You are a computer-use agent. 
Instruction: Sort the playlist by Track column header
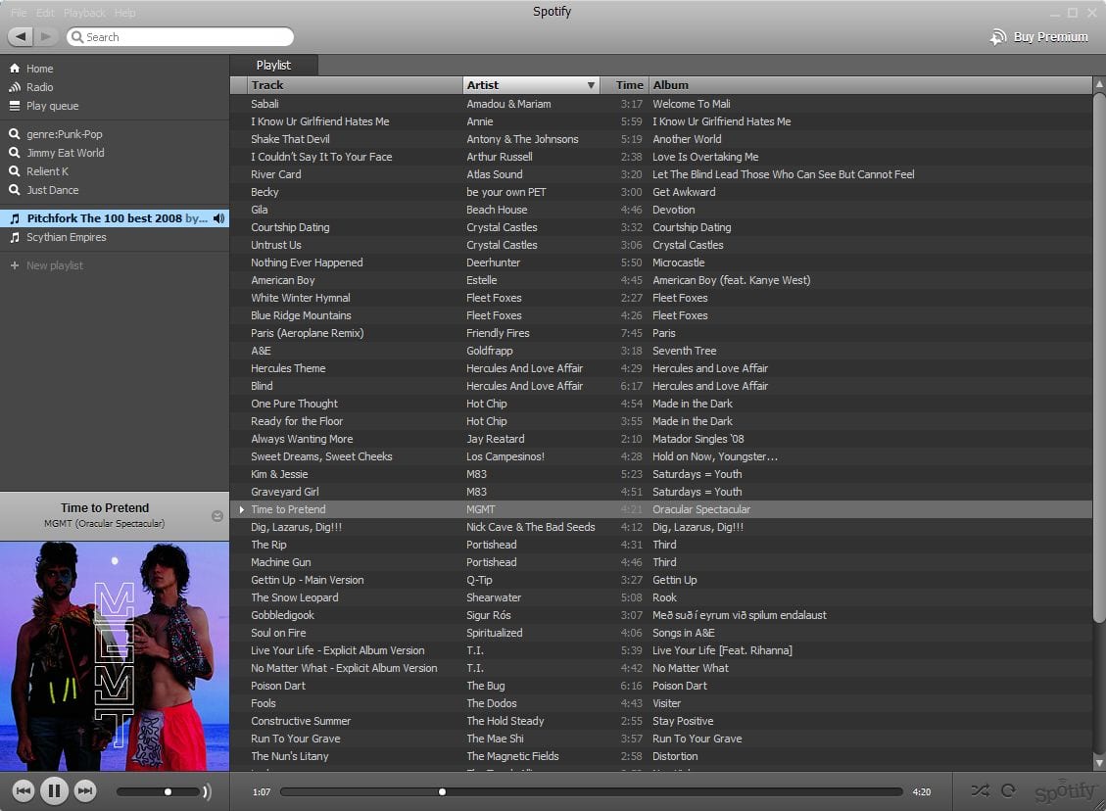pyautogui.click(x=353, y=85)
